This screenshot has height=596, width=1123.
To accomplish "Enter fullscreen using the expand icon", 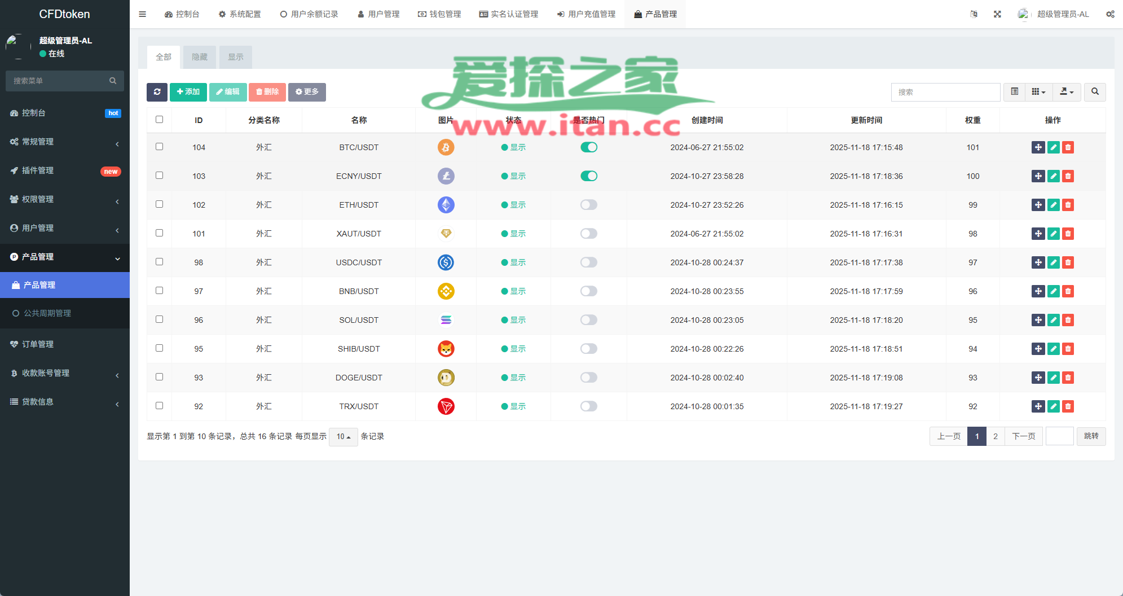I will (997, 14).
